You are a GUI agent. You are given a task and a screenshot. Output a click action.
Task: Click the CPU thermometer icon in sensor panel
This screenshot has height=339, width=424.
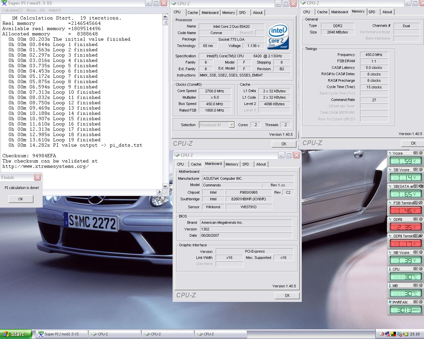click(x=390, y=269)
